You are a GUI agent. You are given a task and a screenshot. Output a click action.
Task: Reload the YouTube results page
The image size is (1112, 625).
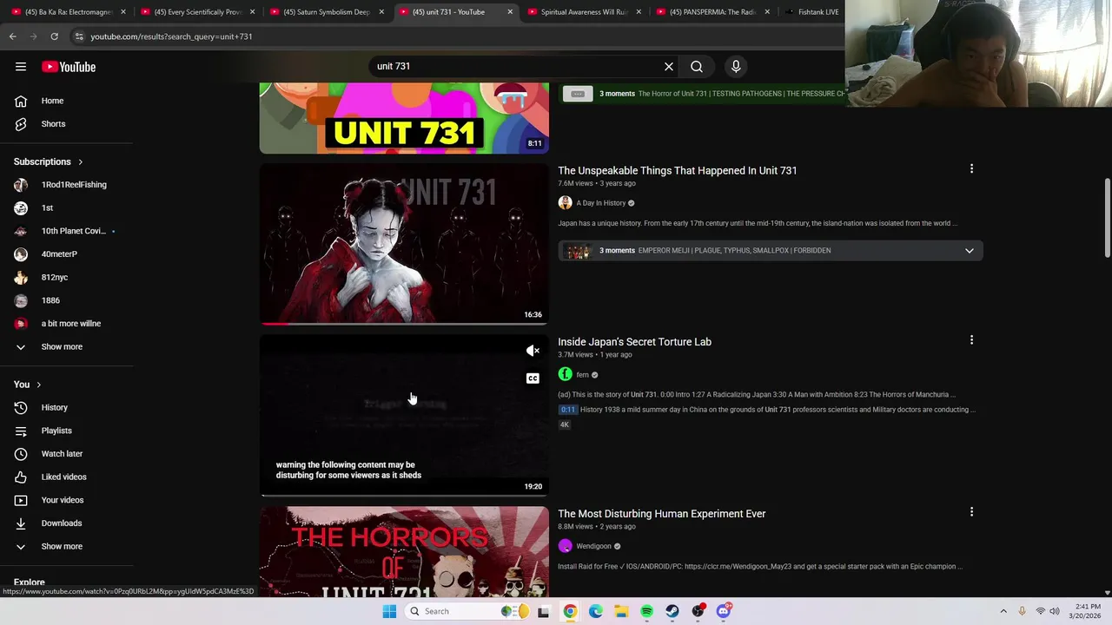[54, 36]
